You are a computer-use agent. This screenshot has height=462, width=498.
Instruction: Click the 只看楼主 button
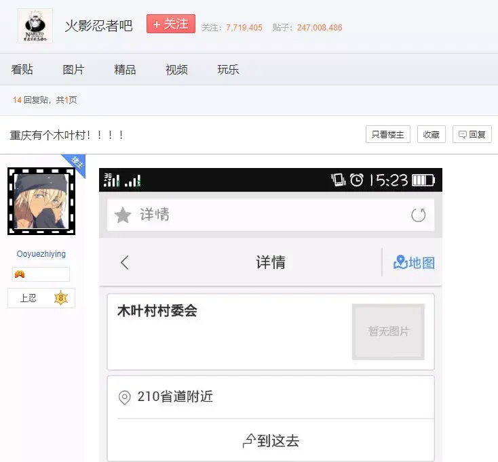388,134
